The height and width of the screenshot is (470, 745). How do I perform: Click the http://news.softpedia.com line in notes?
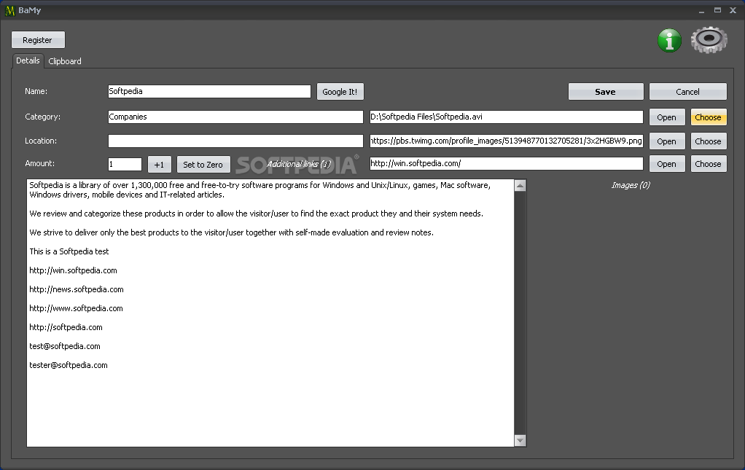pos(77,289)
